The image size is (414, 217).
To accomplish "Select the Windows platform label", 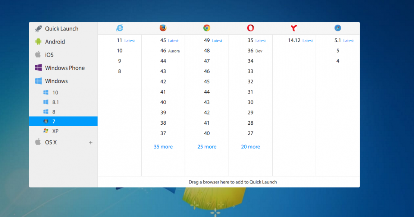I will point(56,81).
